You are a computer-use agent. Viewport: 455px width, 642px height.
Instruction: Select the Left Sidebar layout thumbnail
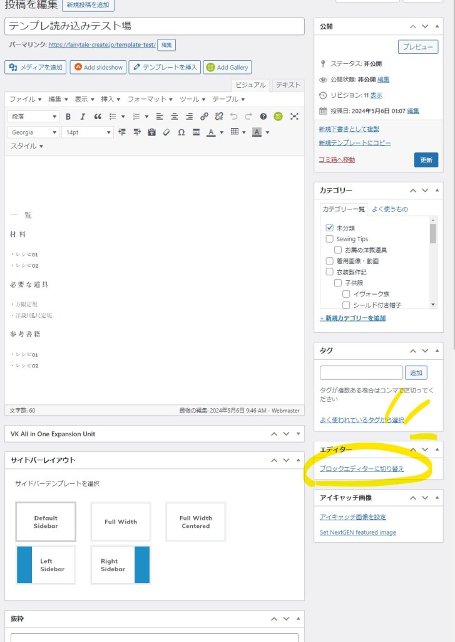pyautogui.click(x=46, y=565)
